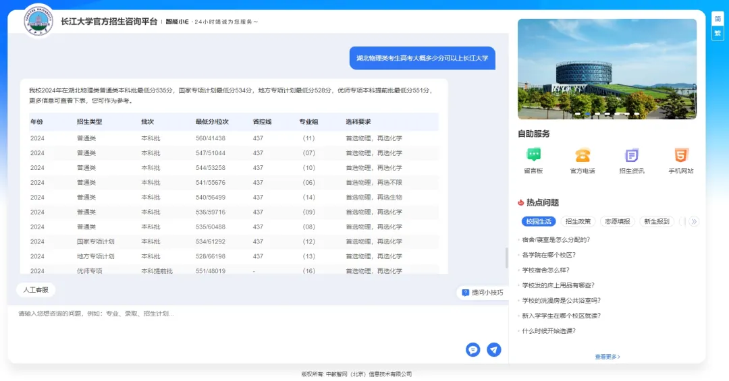Open the 留言板 message board icon

[533, 156]
